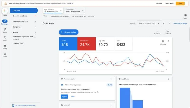Open the Metrics chart selector

[163, 42]
